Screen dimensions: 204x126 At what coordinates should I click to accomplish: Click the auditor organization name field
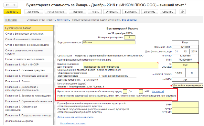click(114, 99)
